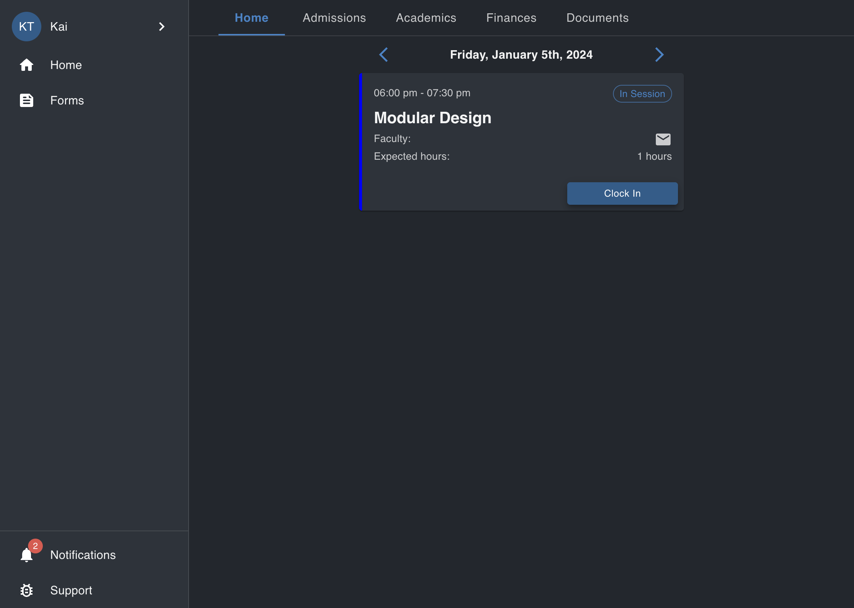
Task: Click the Notifications sidebar label
Action: 83,555
